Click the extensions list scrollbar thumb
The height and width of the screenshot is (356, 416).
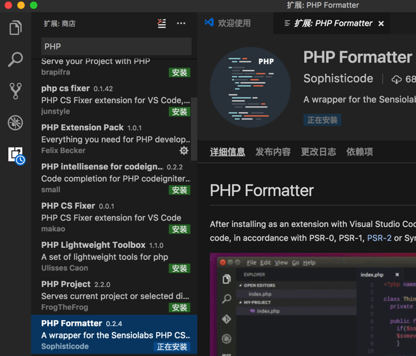(194, 129)
